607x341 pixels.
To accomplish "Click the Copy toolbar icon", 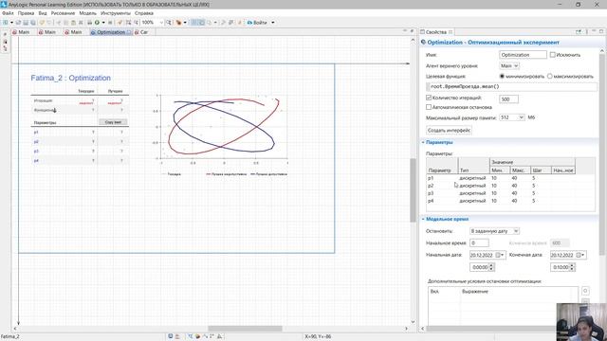I will pos(65,23).
